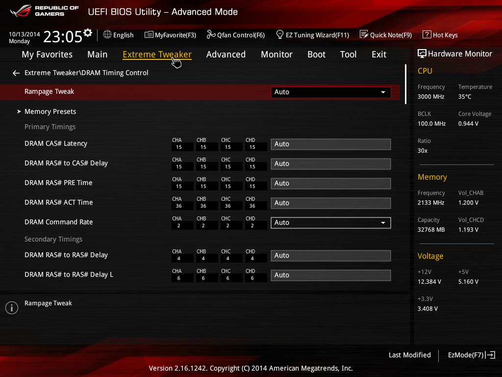Screen dimensions: 502x377
Task: Launch EZ Tuning Wizard lightbulb icon
Action: pos(279,34)
